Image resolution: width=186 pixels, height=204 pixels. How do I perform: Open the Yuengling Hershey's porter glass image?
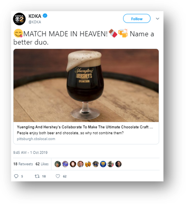click(x=86, y=85)
